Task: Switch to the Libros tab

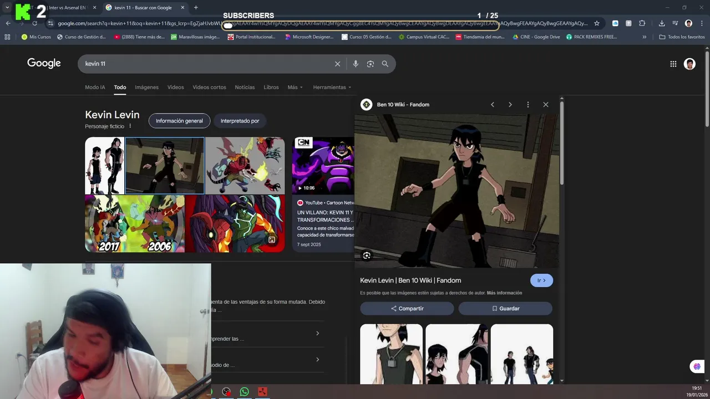Action: click(271, 87)
